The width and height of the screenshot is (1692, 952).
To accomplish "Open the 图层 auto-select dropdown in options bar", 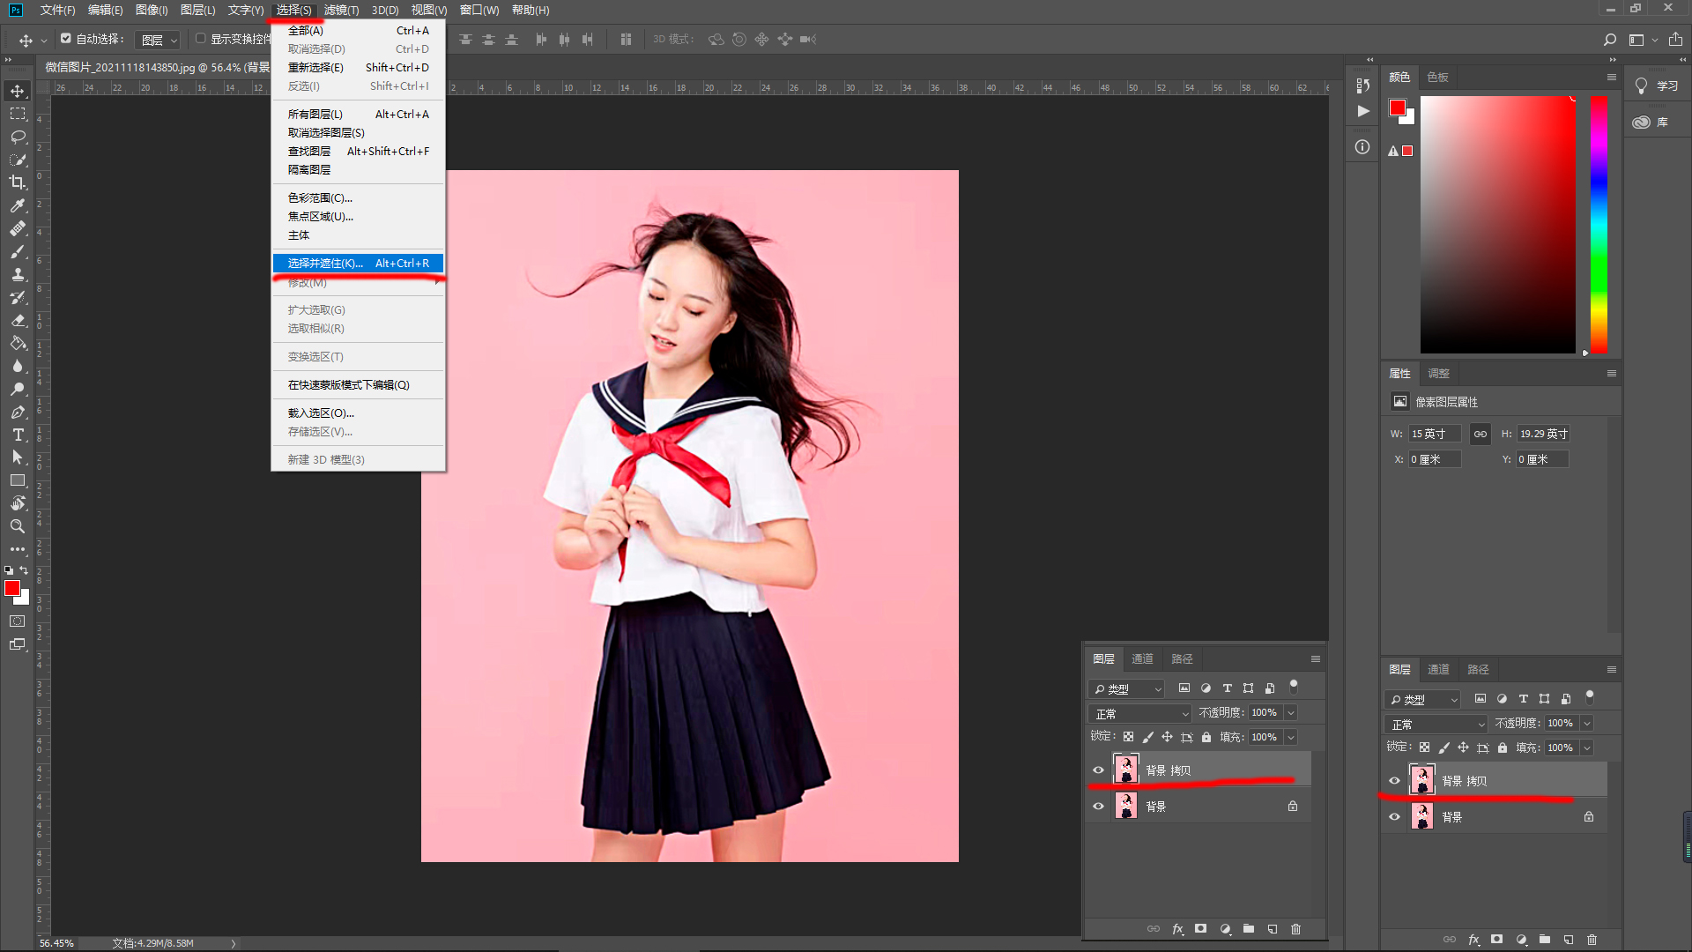I will tap(160, 40).
